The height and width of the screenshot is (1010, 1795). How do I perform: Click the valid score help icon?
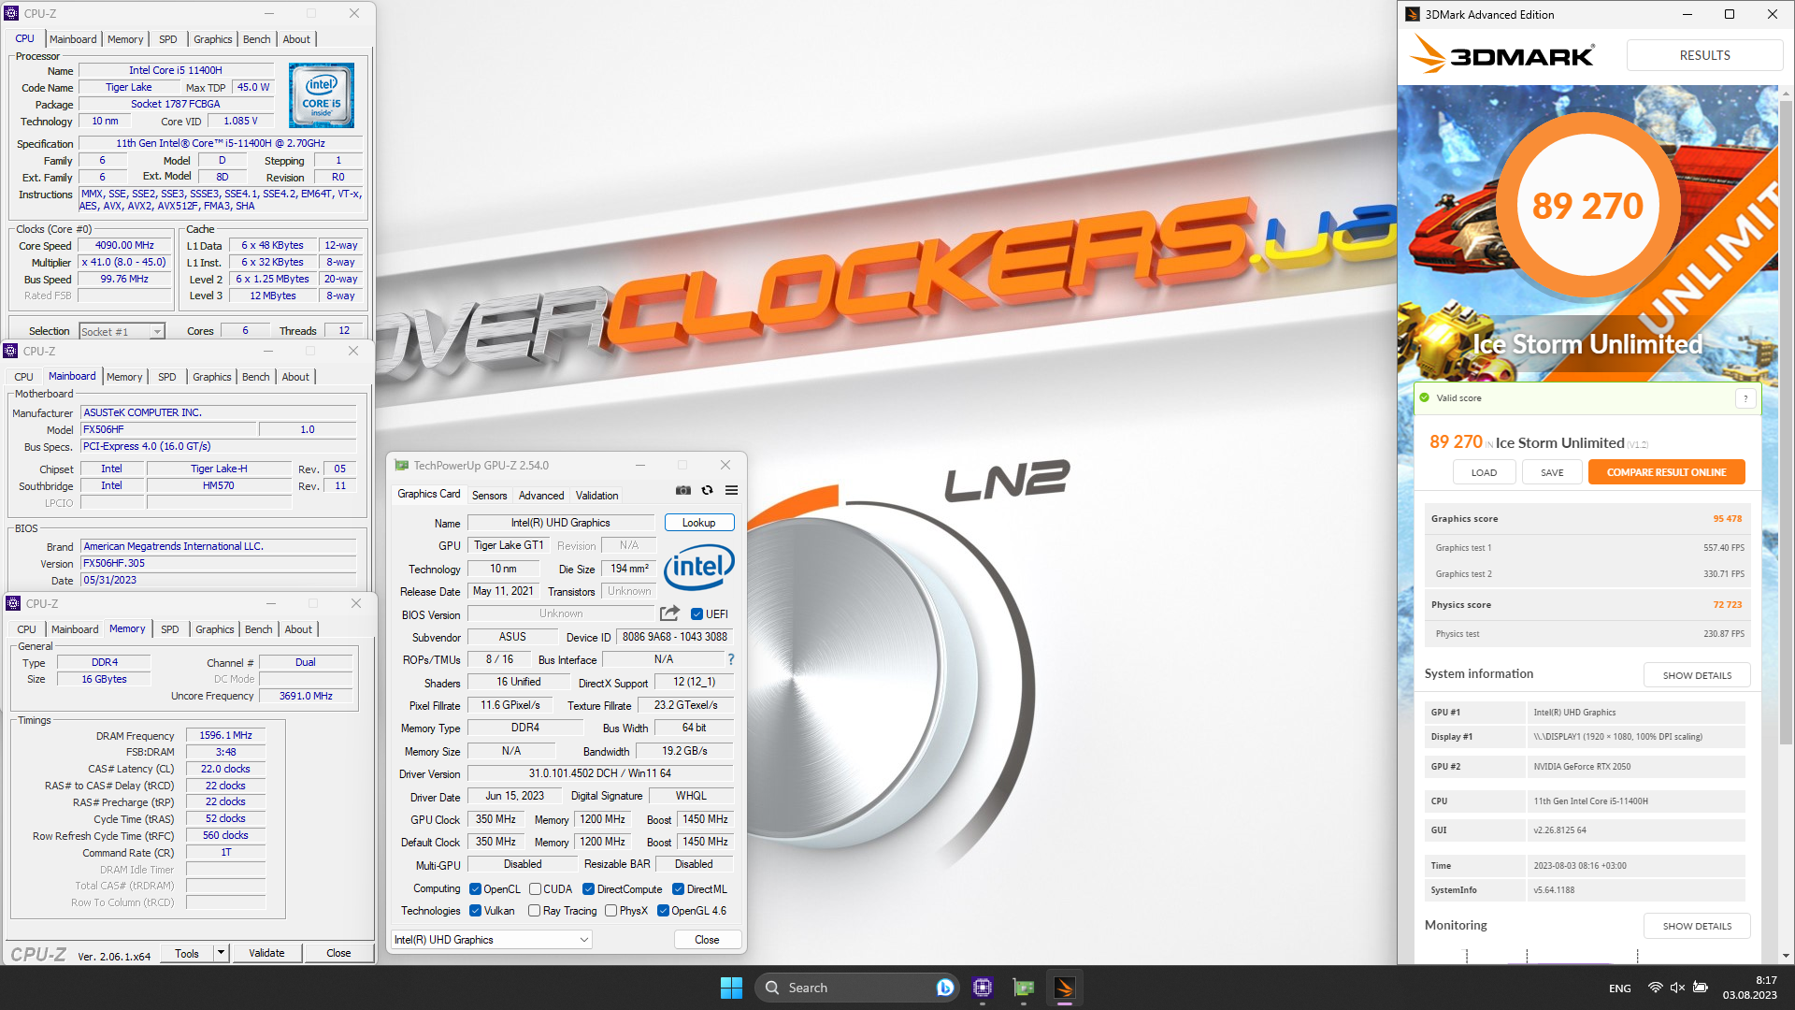(1745, 398)
